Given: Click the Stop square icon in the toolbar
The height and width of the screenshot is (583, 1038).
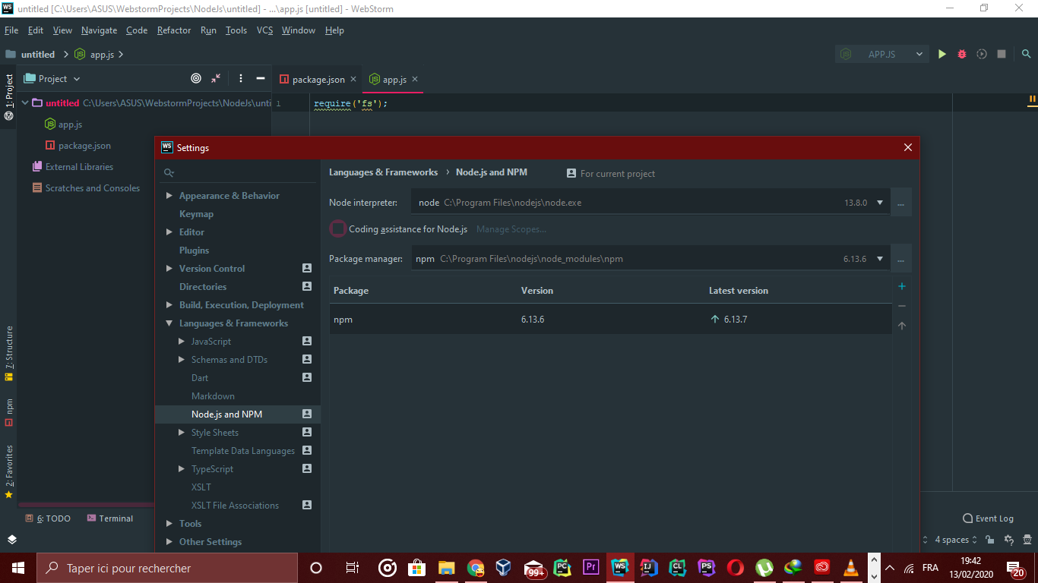Looking at the screenshot, I should 1002,54.
